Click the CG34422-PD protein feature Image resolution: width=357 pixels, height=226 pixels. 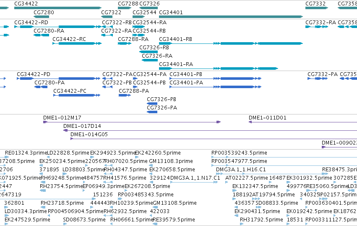(58, 79)
